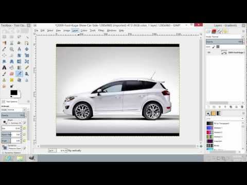The height and width of the screenshot is (185, 247).
Task: Select the Rotate tool
Action: tap(19, 55)
